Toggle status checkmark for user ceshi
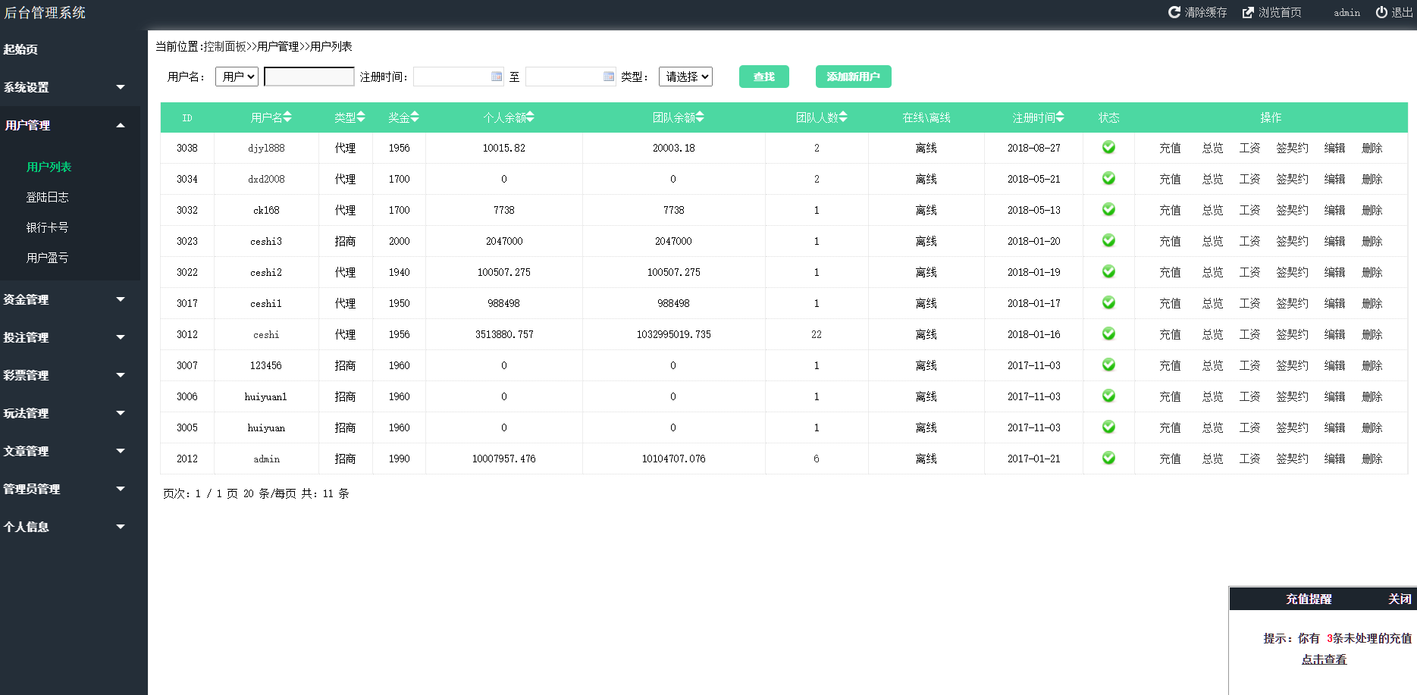 tap(1108, 333)
